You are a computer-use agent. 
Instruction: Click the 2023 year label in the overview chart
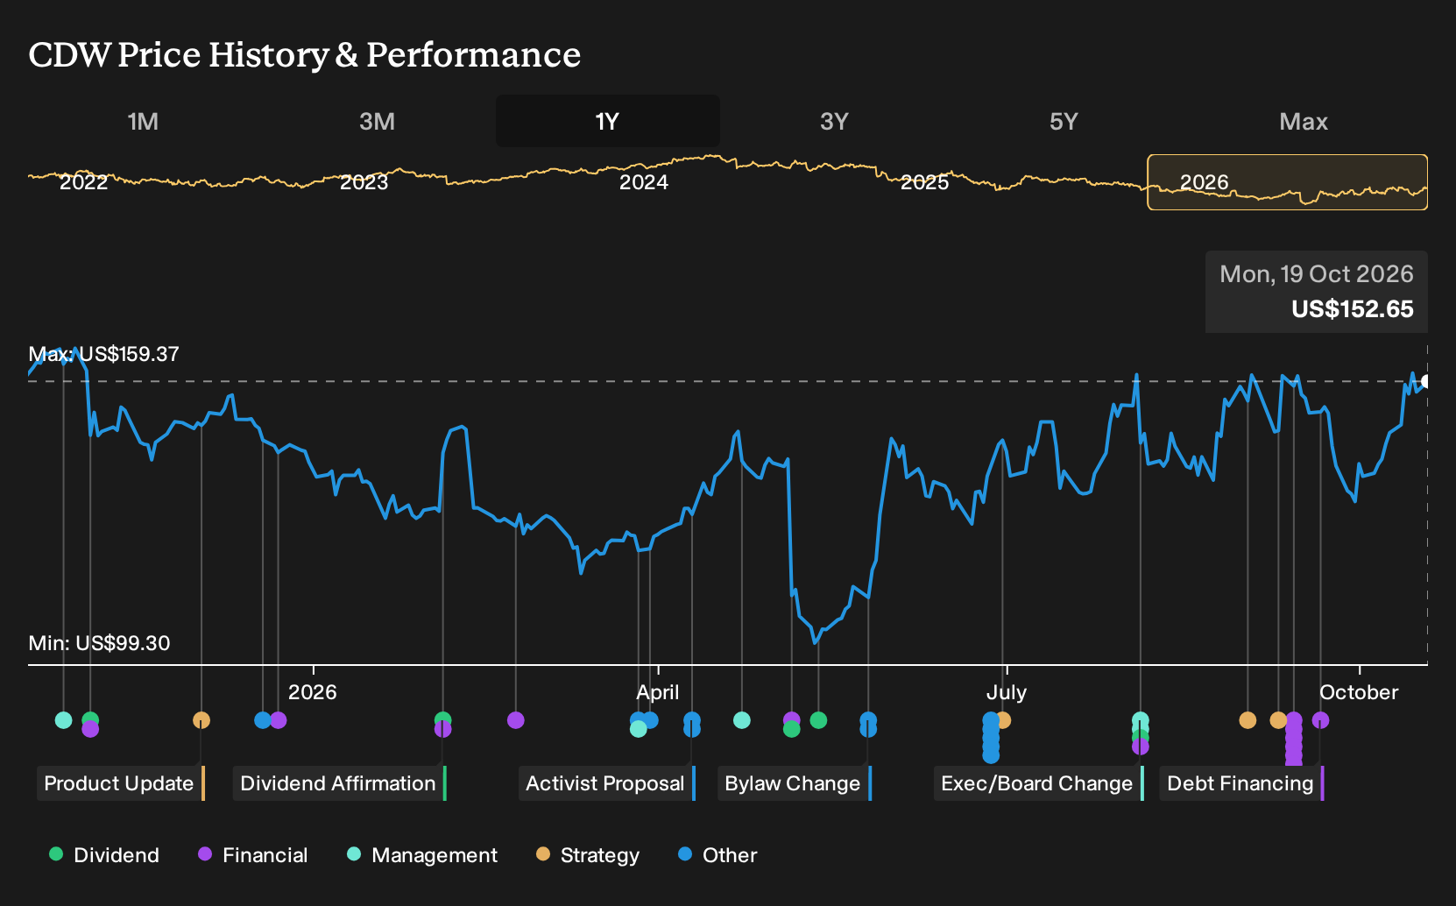364,182
